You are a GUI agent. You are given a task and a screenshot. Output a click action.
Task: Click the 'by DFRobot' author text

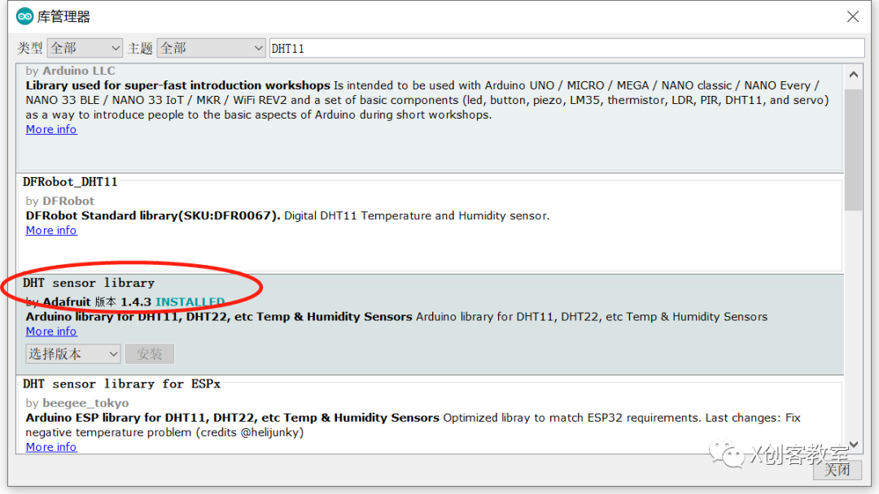(x=60, y=201)
